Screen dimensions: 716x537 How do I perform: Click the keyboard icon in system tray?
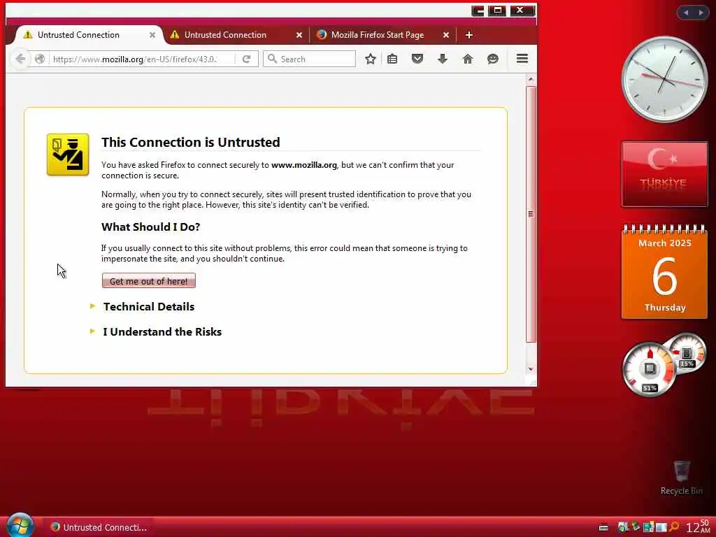pyautogui.click(x=603, y=528)
